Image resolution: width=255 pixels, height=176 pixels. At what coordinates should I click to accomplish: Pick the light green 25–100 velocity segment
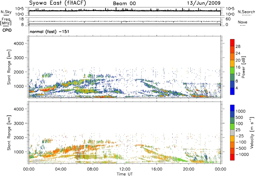(232, 126)
